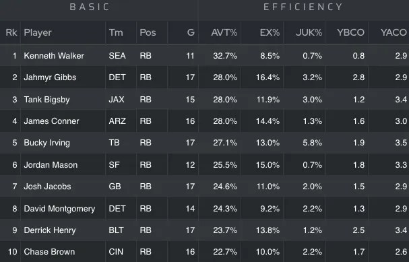The height and width of the screenshot is (262, 409).
Task: Click Bucky Irving in the table
Action: click(46, 143)
